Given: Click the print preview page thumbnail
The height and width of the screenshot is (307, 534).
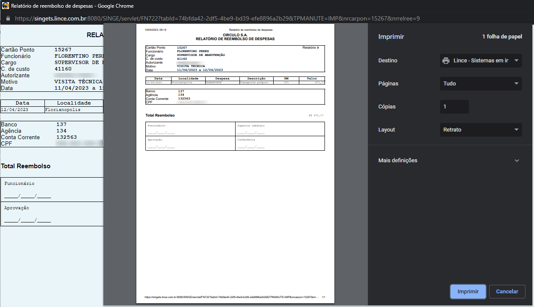Looking at the screenshot, I should click(235, 163).
